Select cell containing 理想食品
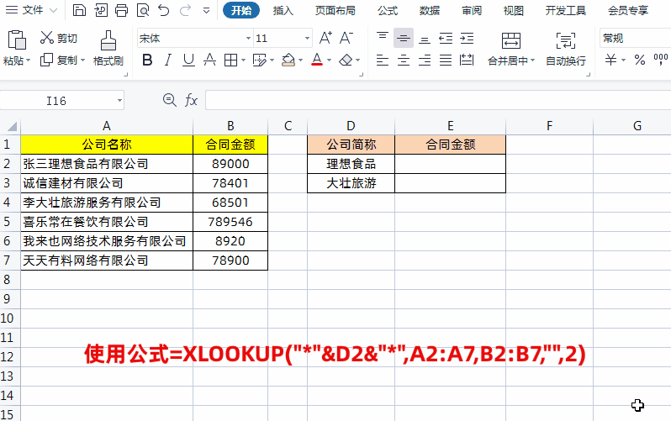Image resolution: width=671 pixels, height=421 pixels. coord(351,164)
